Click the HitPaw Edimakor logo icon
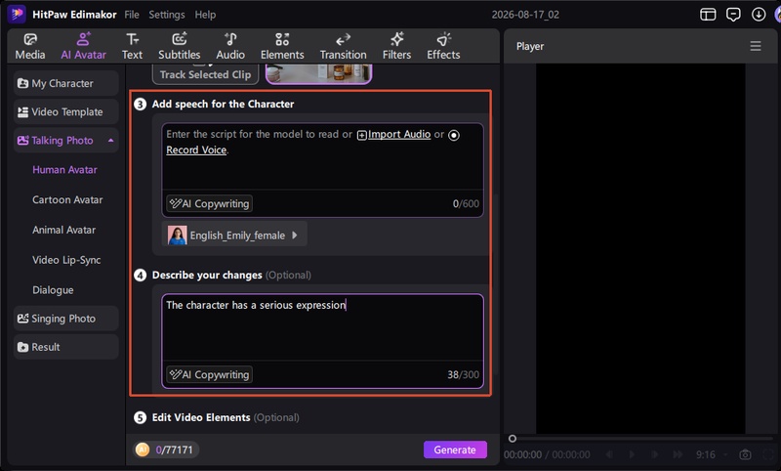This screenshot has width=781, height=471. [x=17, y=14]
